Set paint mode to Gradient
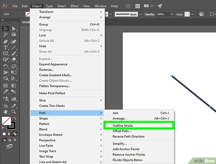Image resolution: width=216 pixels, height=164 pixels. click(9, 134)
